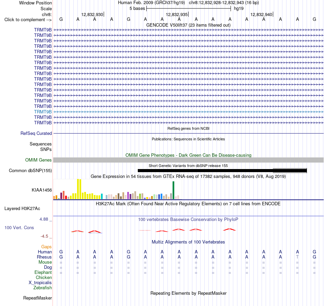The height and width of the screenshot is (306, 324).
Task: Click the Mouse alignment row label
Action: click(x=45, y=262)
